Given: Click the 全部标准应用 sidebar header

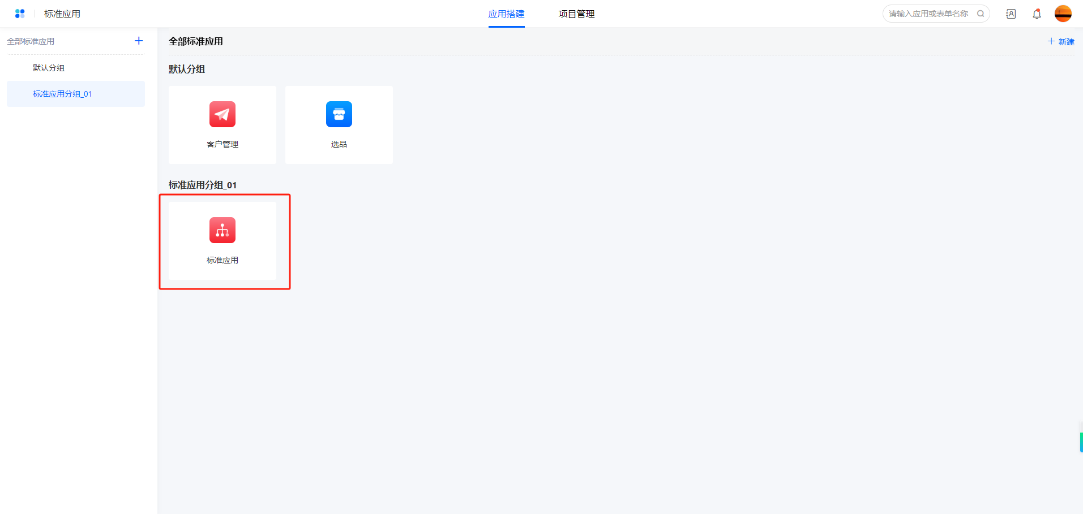Looking at the screenshot, I should coord(31,41).
